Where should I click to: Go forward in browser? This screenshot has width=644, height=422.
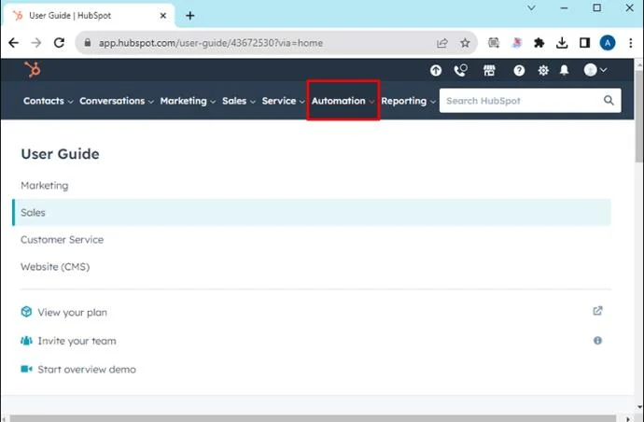pos(36,43)
